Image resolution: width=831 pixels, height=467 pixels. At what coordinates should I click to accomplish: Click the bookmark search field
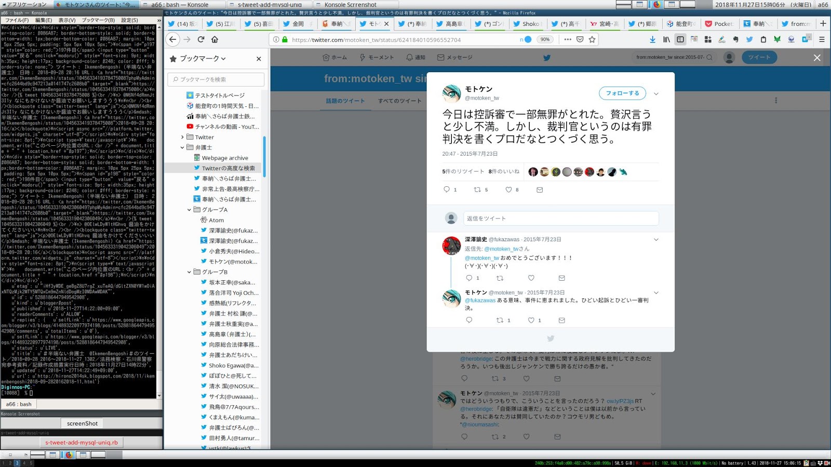(x=216, y=79)
